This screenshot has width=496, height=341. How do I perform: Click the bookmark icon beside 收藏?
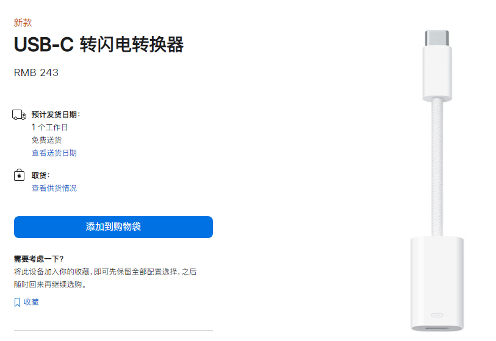point(17,302)
